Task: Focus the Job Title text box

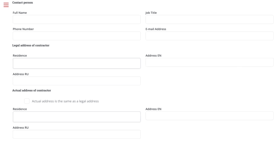Action: [x=209, y=20]
